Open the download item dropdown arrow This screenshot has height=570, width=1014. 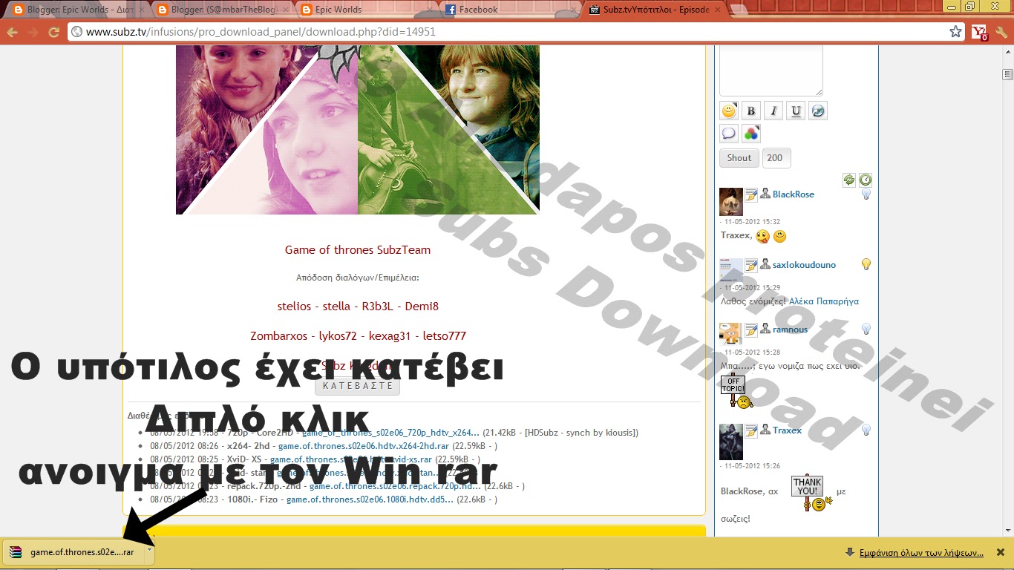pos(149,551)
